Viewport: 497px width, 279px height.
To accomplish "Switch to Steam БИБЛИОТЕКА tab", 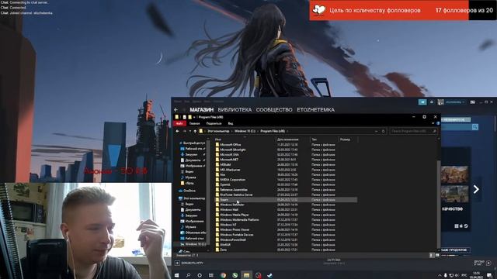I will [235, 110].
